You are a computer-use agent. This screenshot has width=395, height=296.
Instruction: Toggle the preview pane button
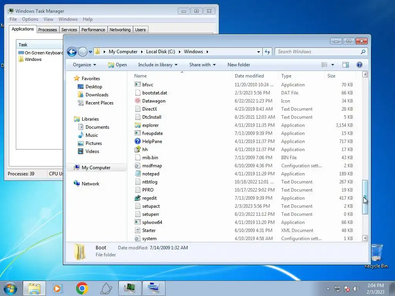click(346, 65)
